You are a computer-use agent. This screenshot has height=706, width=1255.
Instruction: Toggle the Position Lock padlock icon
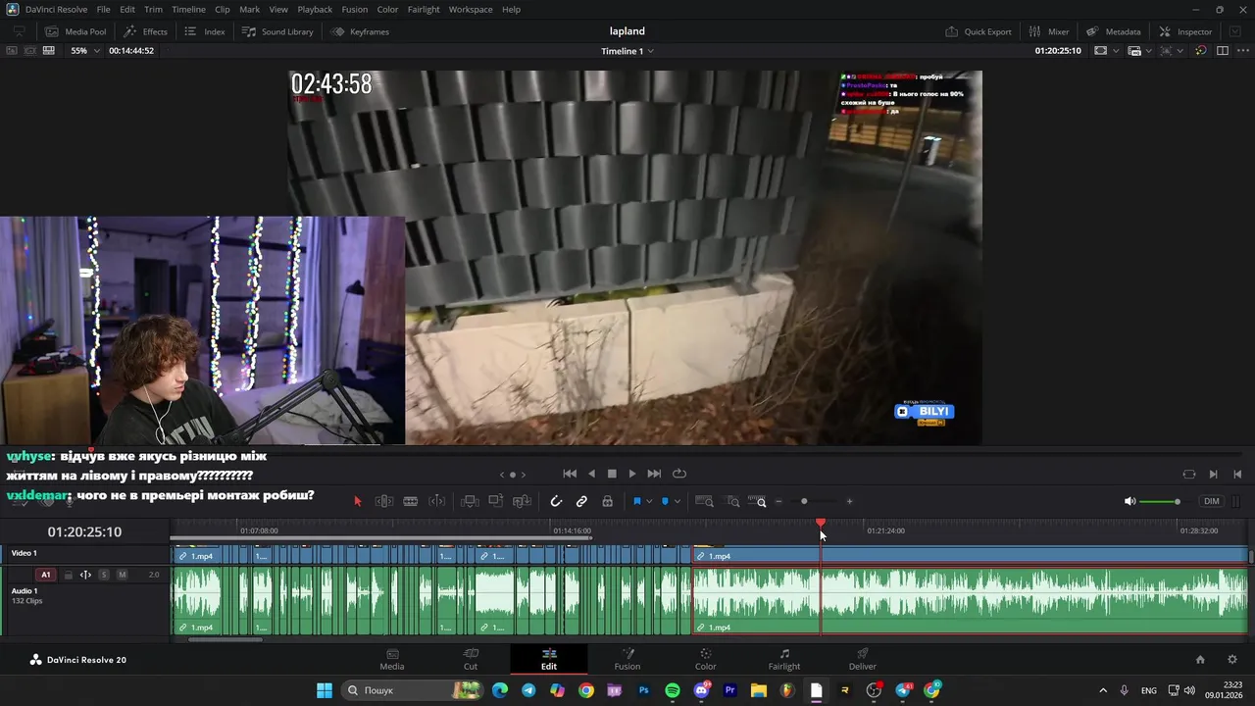pos(608,501)
